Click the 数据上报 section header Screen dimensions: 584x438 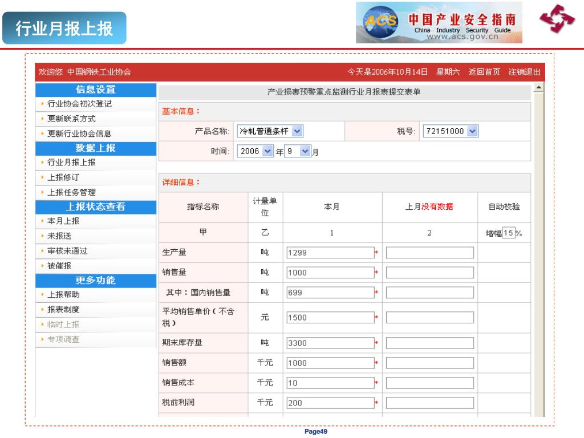click(96, 148)
